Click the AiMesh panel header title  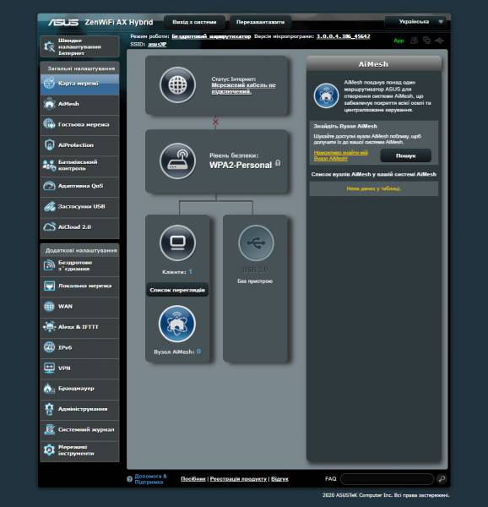(x=374, y=64)
